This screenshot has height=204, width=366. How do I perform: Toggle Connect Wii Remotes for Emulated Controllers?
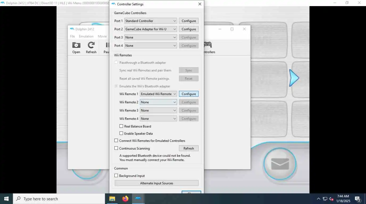tap(116, 141)
